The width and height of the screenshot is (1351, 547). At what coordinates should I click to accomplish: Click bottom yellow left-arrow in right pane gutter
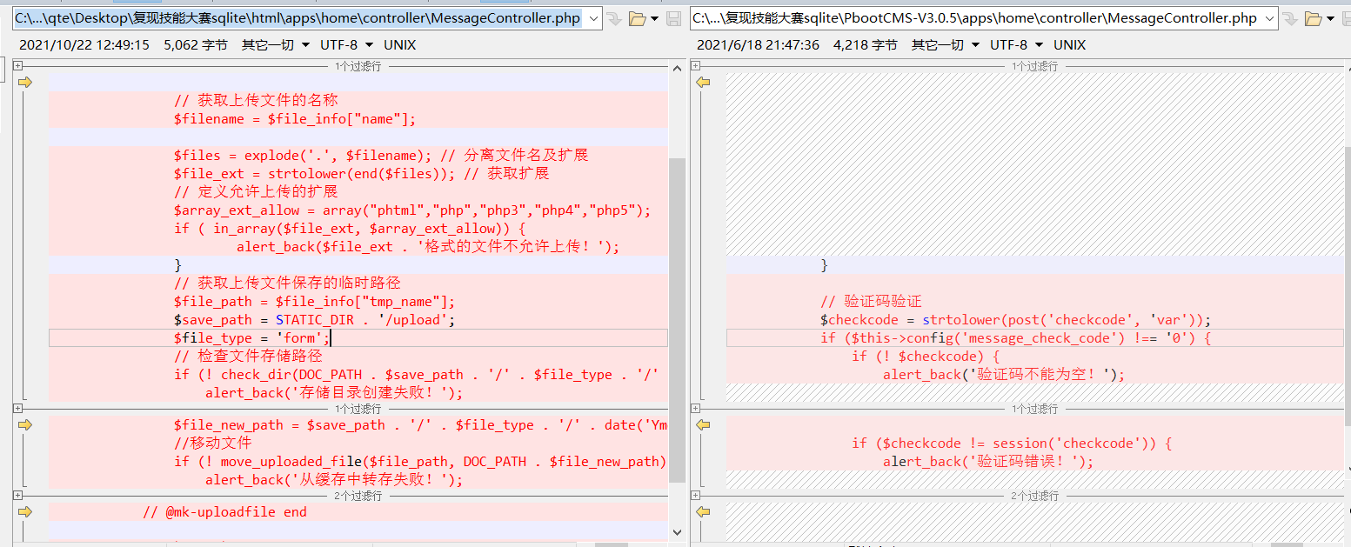703,511
